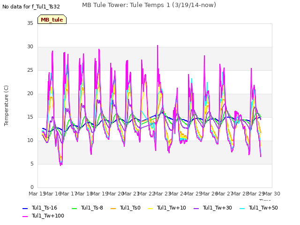Click the Mar 23 x-axis label
Screen dimensions: 300x225
pos(162,194)
